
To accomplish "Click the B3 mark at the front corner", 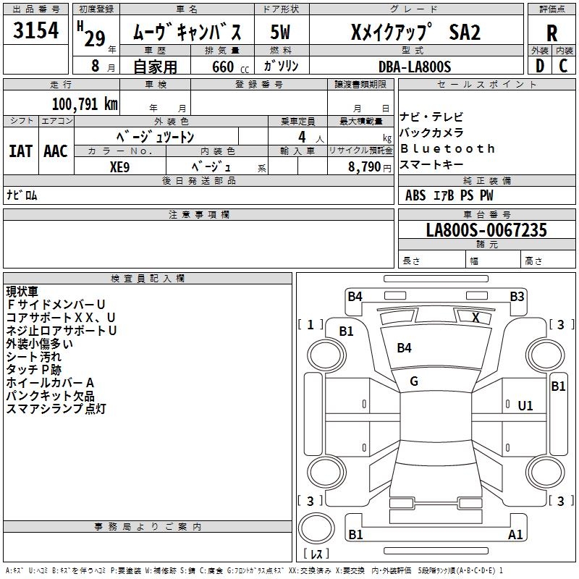I will [517, 296].
